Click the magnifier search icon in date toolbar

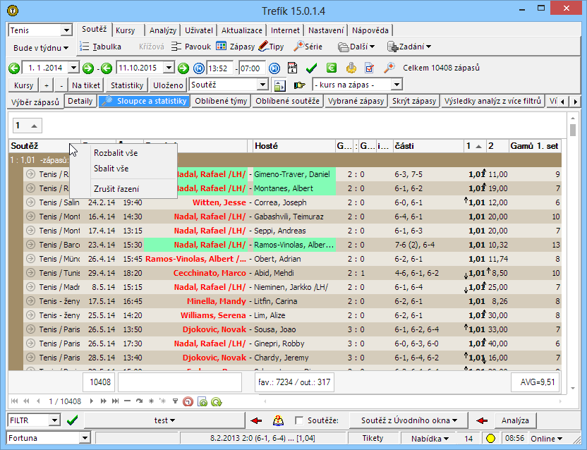(389, 68)
